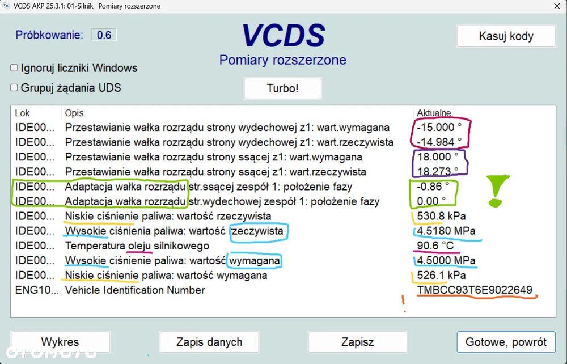Click the 18.273 ° value
This screenshot has height=364, width=567.
[438, 172]
